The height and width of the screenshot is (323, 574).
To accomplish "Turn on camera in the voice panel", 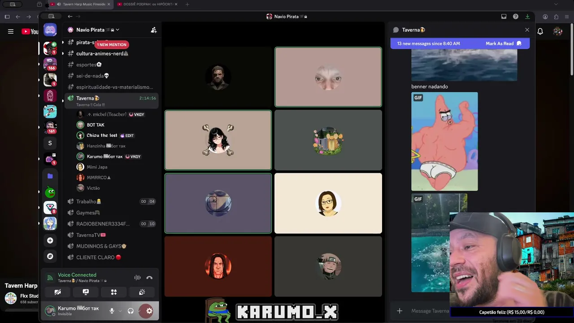I will point(58,292).
